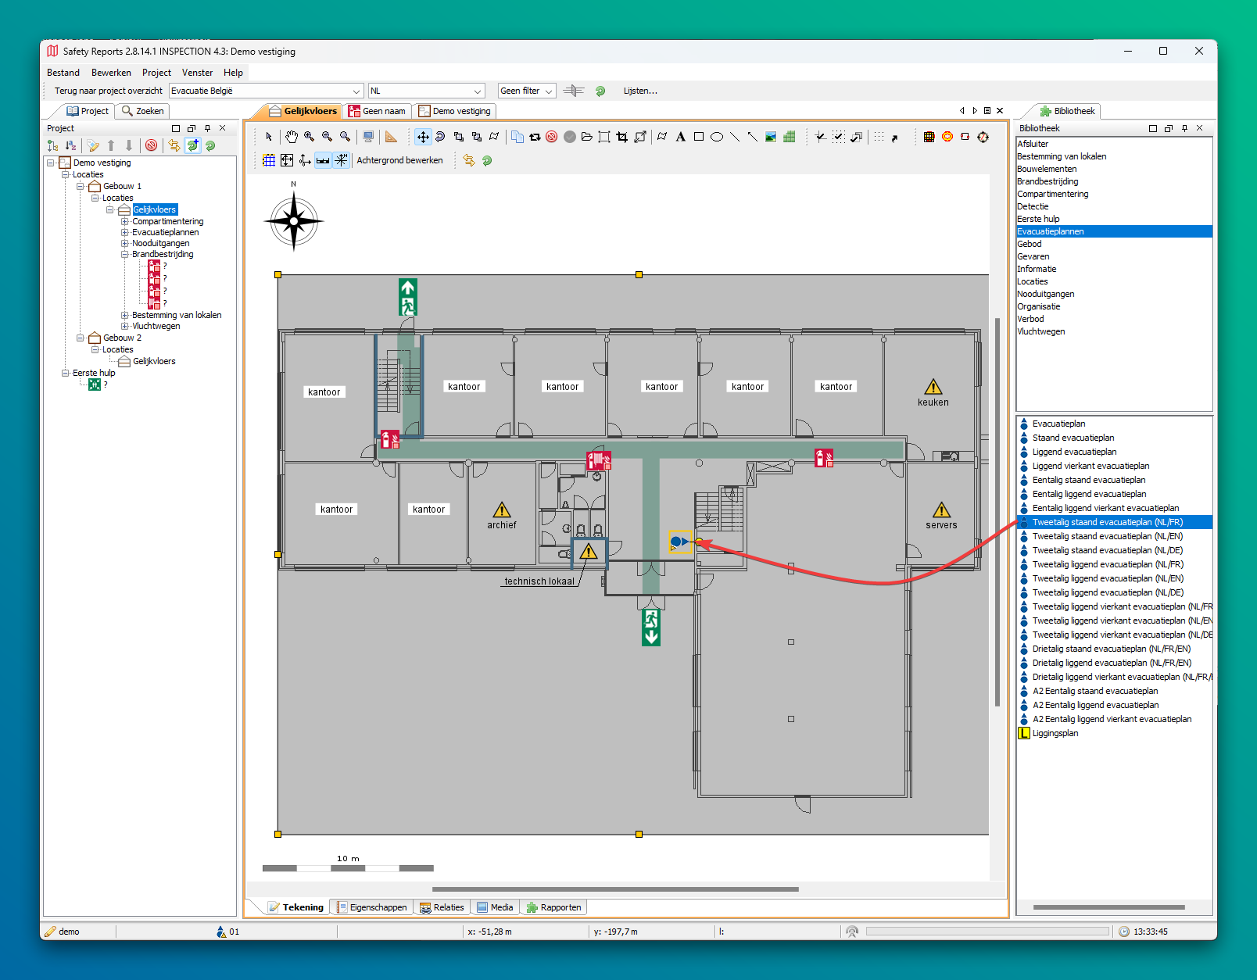Click the Achtergrond bewerken button
Image resolution: width=1257 pixels, height=980 pixels.
pyautogui.click(x=399, y=160)
